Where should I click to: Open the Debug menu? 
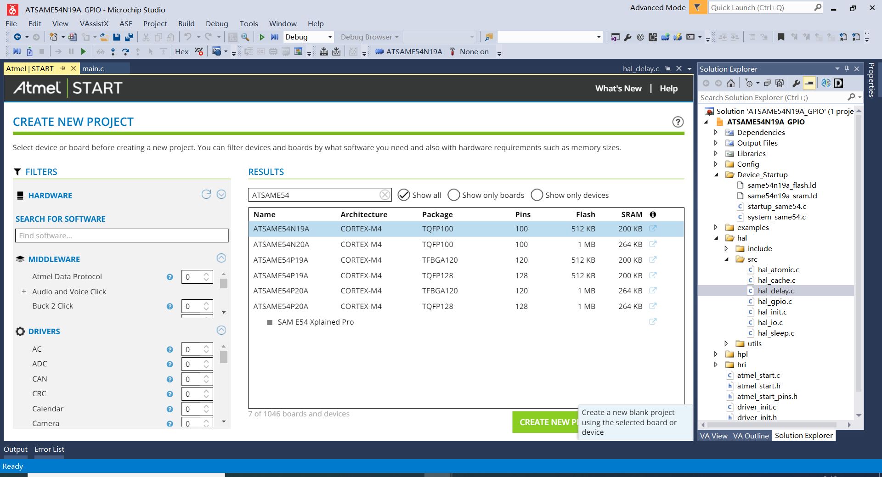217,23
